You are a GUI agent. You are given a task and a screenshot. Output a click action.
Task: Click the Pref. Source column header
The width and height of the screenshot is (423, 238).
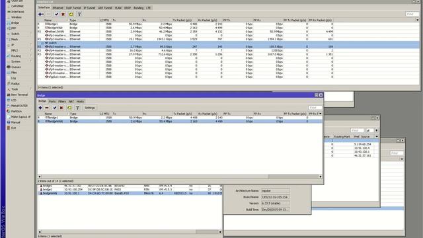[364, 137]
